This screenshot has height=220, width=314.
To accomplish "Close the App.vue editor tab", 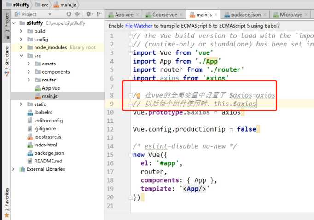I will [137, 14].
